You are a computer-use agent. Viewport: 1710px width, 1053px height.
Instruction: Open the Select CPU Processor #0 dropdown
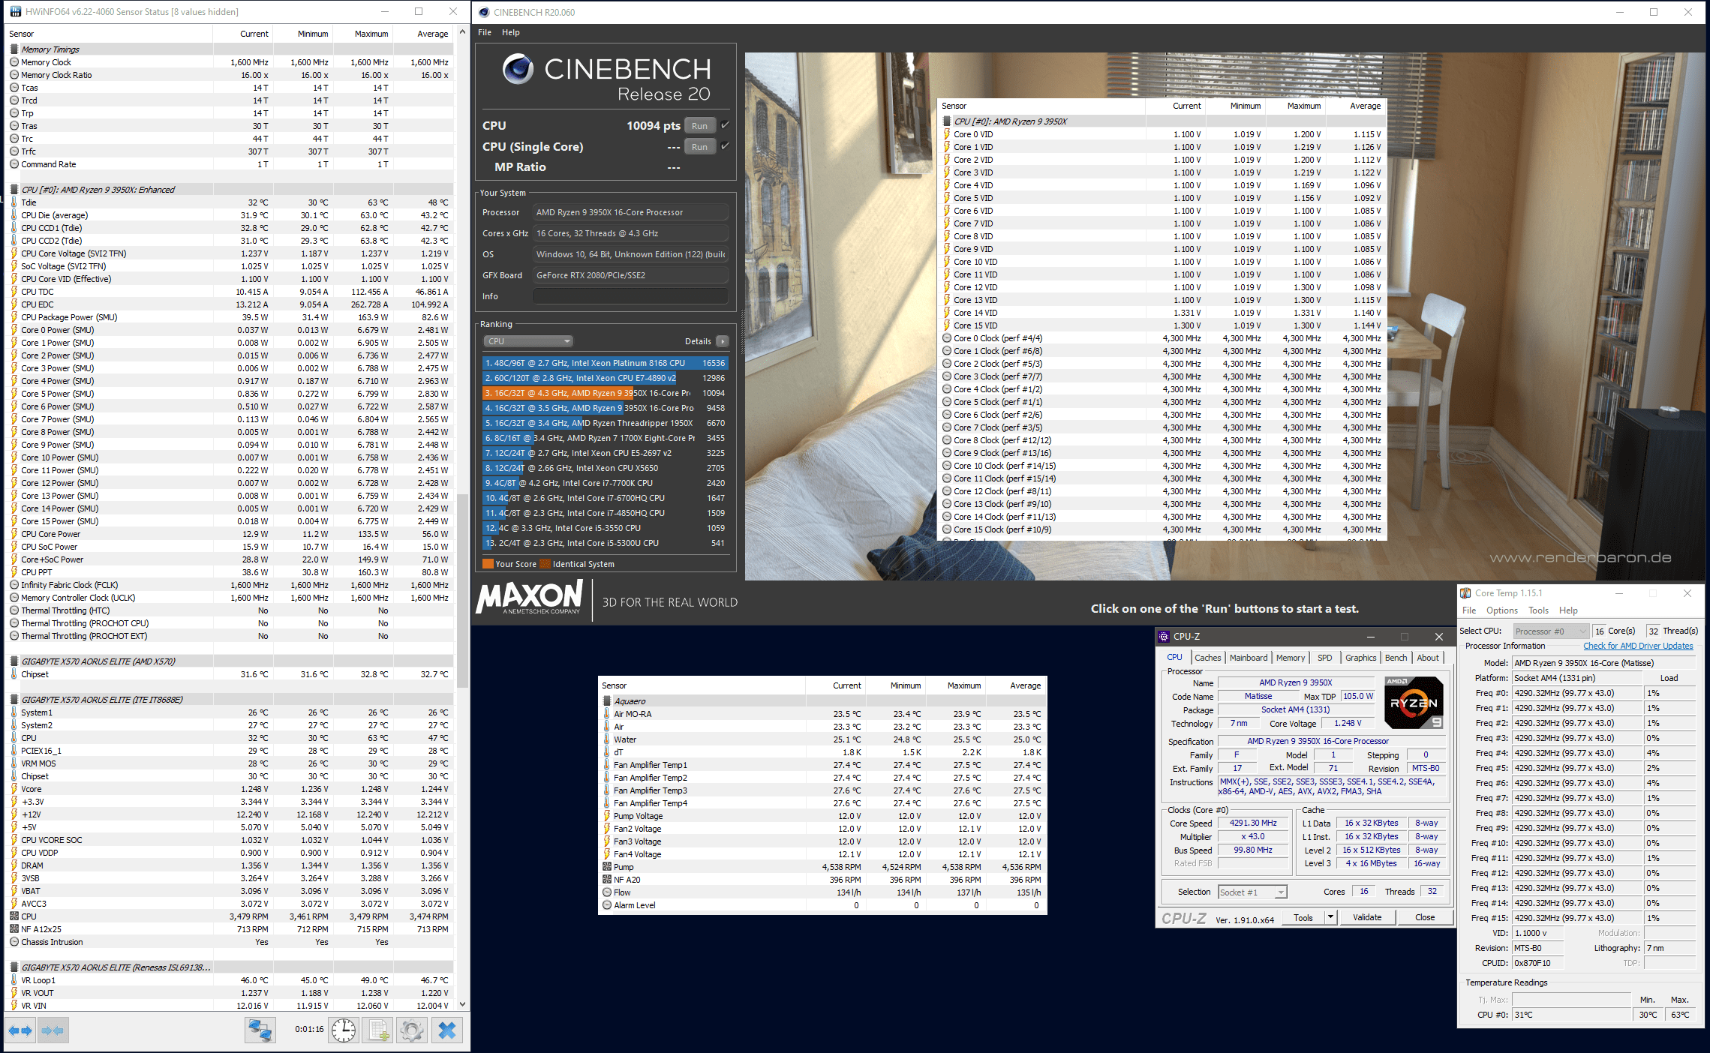tap(1550, 631)
